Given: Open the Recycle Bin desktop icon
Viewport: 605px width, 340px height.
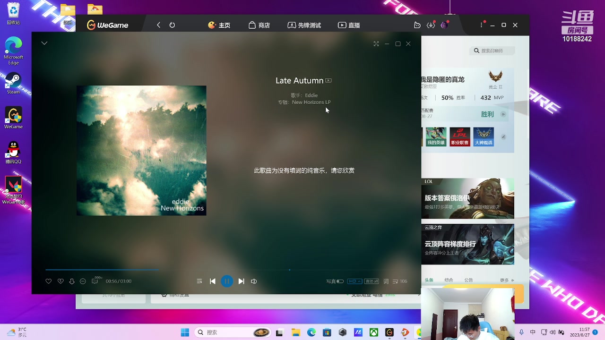Looking at the screenshot, I should click(13, 13).
